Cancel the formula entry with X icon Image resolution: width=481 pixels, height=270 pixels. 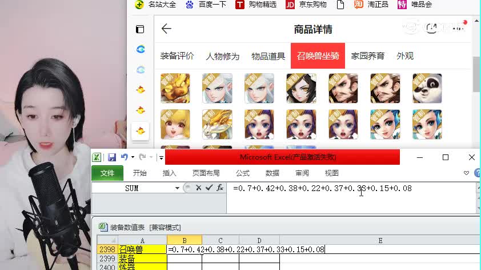pos(198,188)
